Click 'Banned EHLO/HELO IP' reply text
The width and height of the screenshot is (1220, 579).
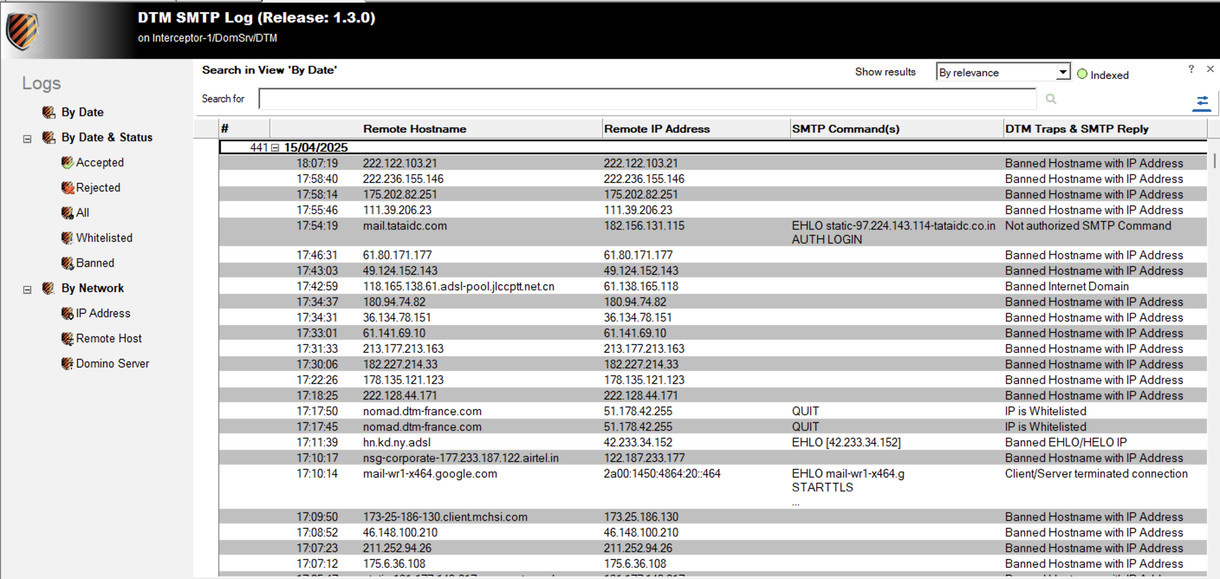tap(1066, 442)
